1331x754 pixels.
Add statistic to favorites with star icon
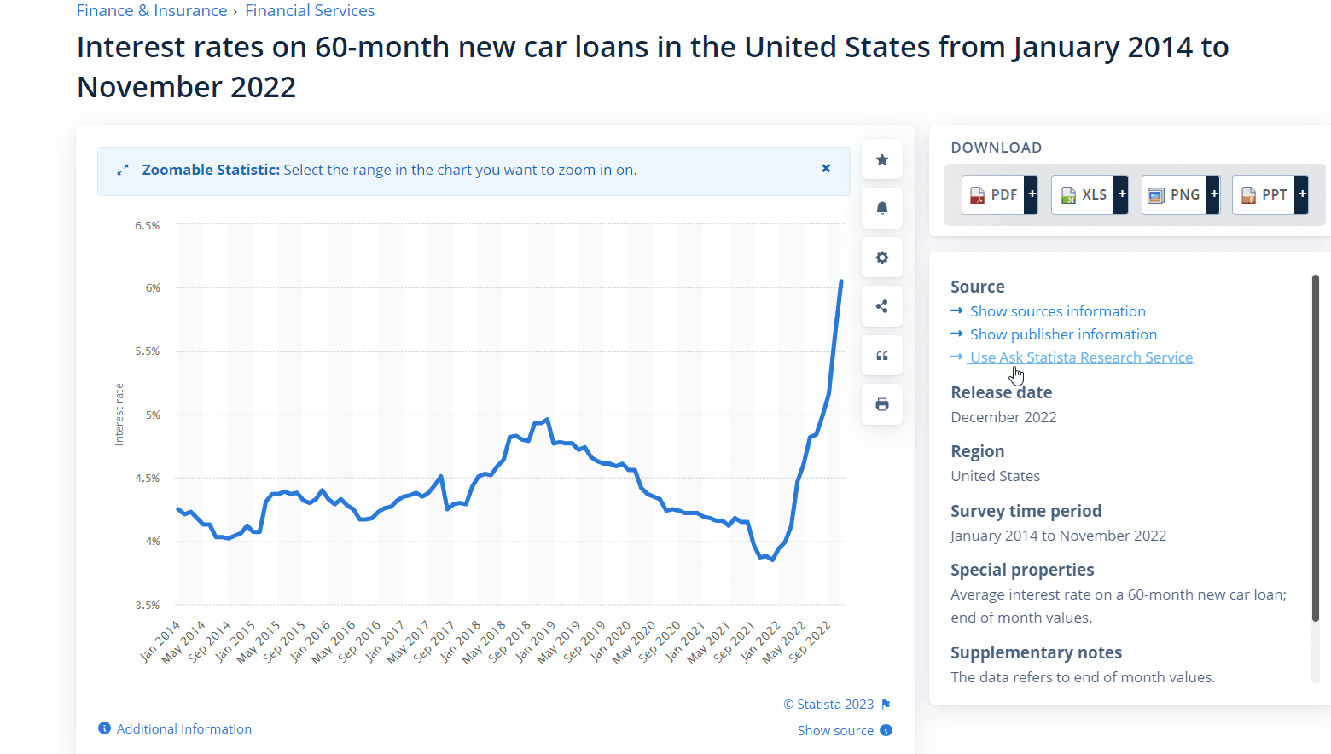[x=882, y=159]
